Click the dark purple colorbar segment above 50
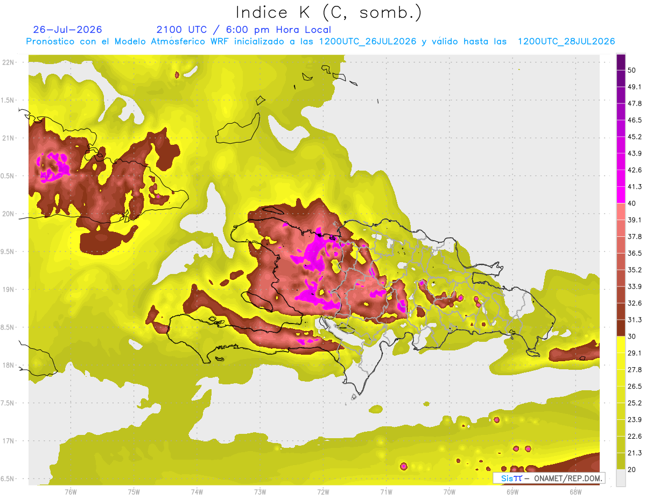This screenshot has width=646, height=499. pyautogui.click(x=621, y=62)
